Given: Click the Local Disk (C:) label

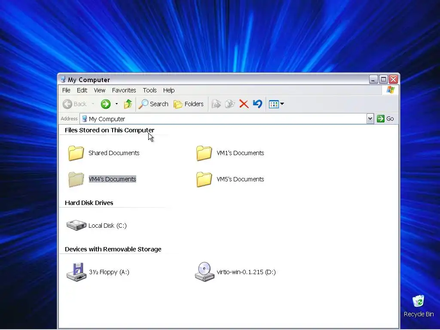Looking at the screenshot, I should (107, 226).
